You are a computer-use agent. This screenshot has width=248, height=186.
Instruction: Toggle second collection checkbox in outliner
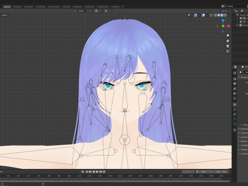click(x=241, y=22)
